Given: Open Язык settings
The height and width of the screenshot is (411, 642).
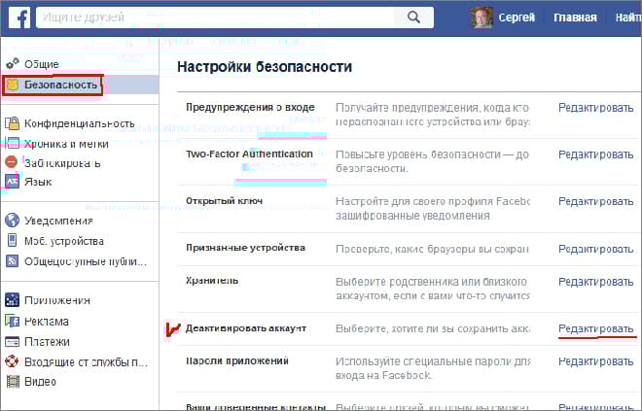Looking at the screenshot, I should click(x=38, y=182).
